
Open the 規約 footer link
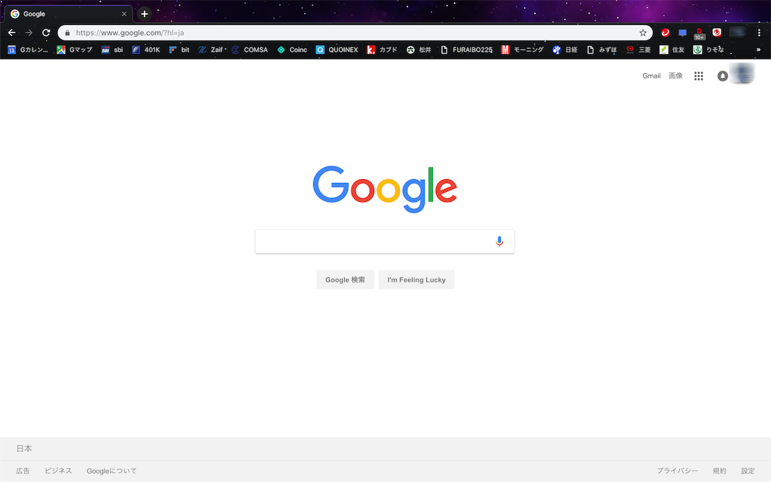[719, 471]
